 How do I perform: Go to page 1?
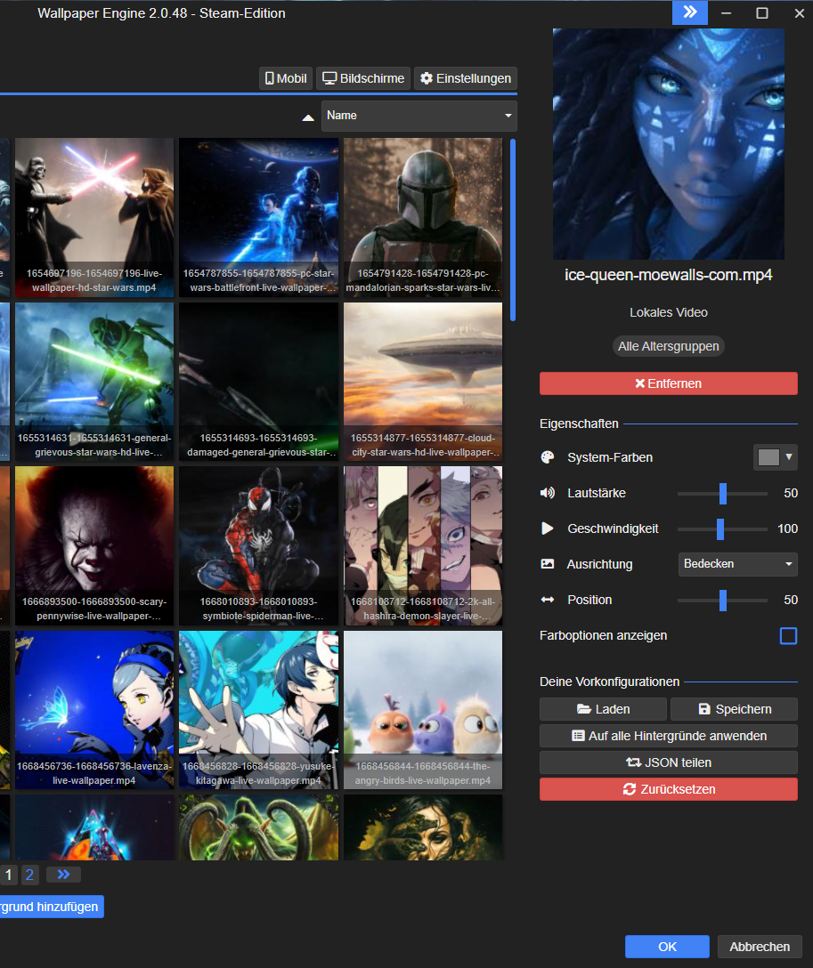click(x=9, y=875)
